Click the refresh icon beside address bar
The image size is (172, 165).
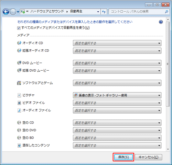[104, 12]
